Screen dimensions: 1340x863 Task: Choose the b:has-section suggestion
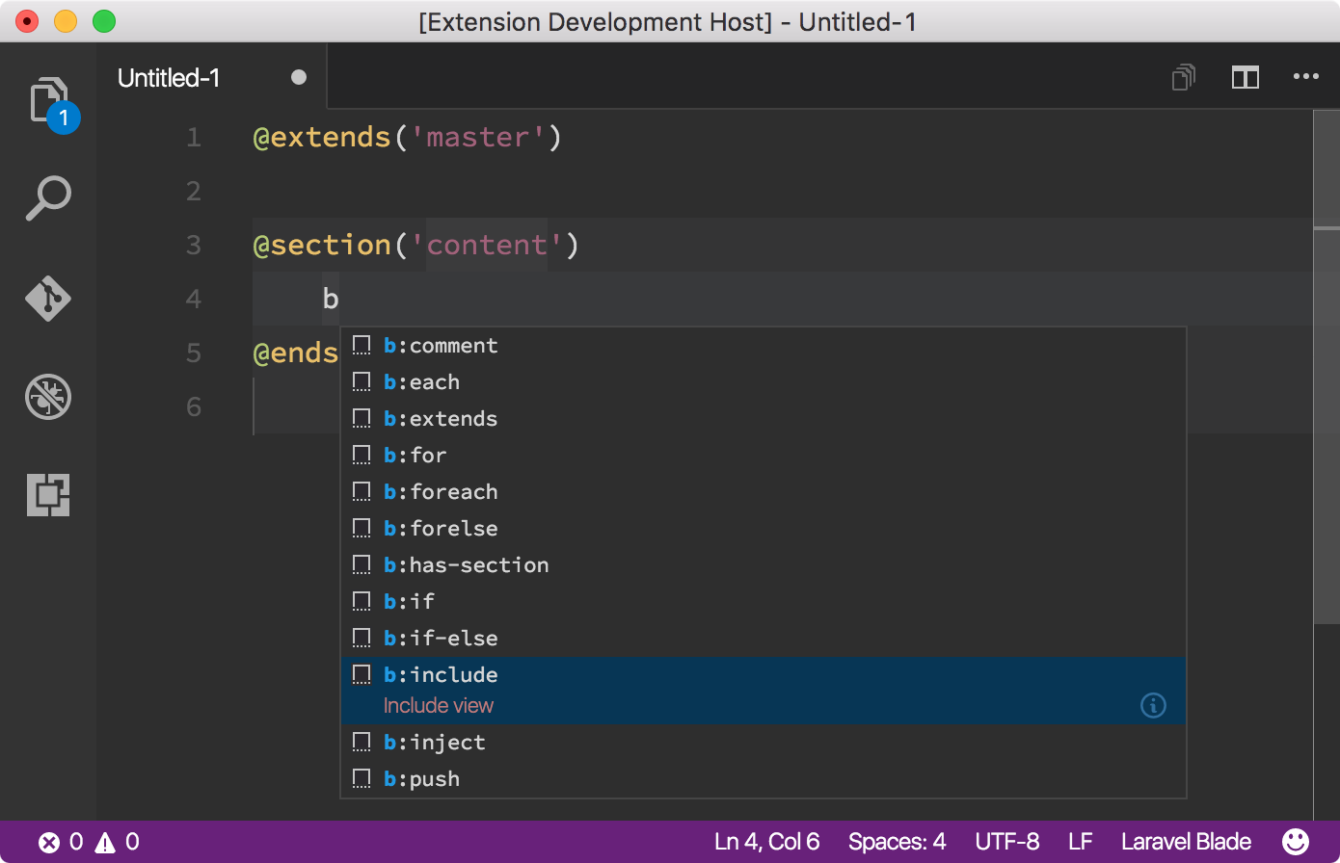point(764,565)
